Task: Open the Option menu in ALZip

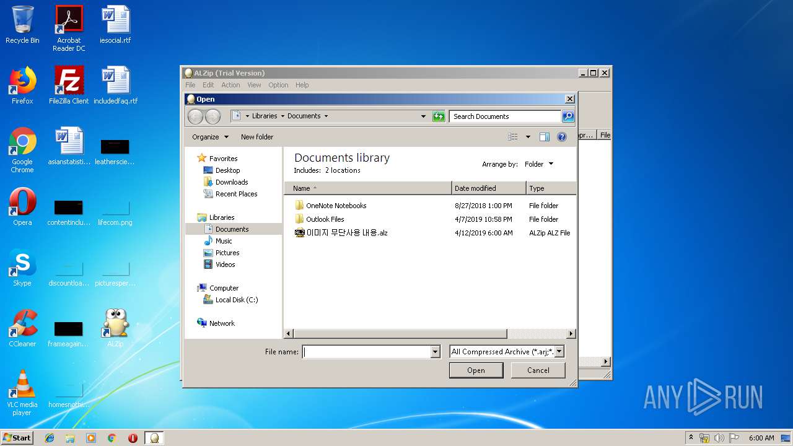Action: [278, 85]
